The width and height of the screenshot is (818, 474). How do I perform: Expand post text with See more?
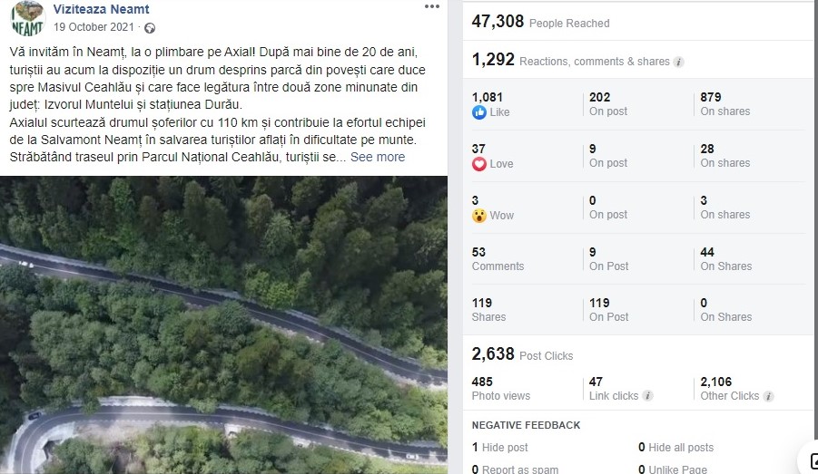tap(377, 157)
